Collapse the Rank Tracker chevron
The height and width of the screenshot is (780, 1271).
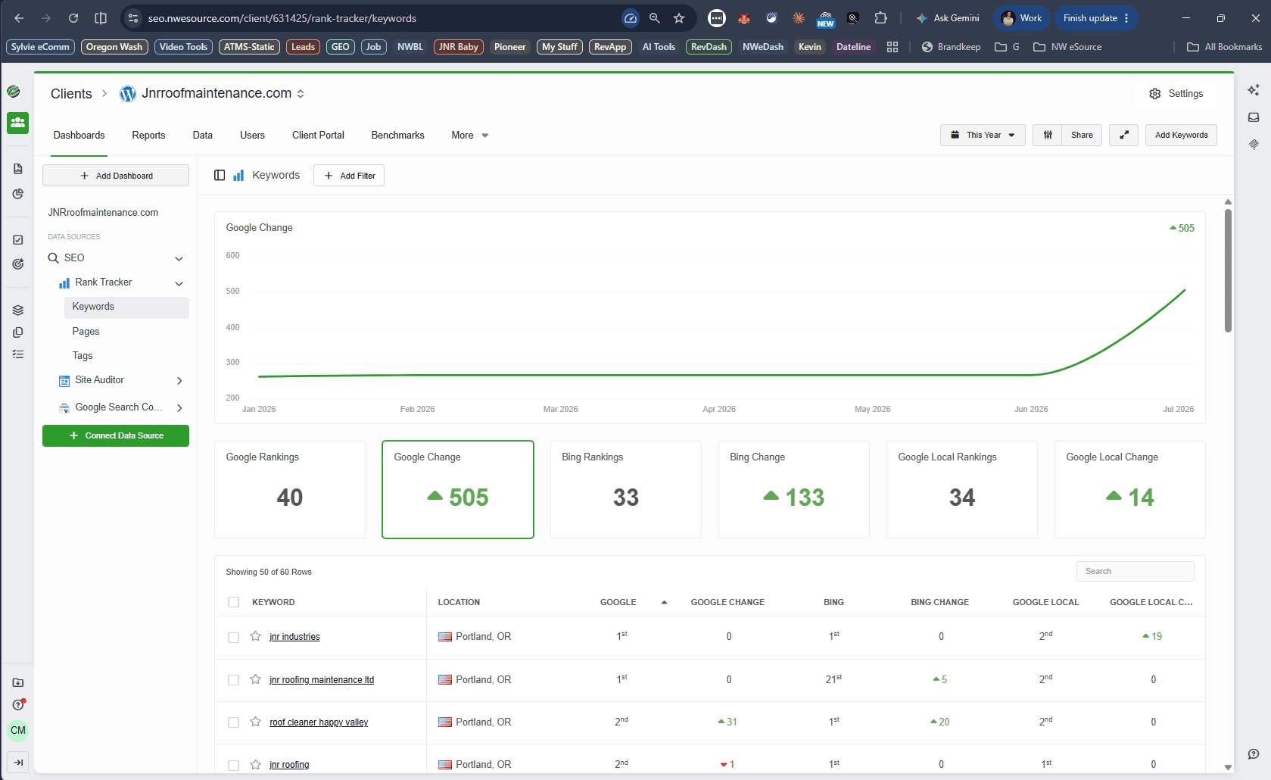click(x=179, y=284)
